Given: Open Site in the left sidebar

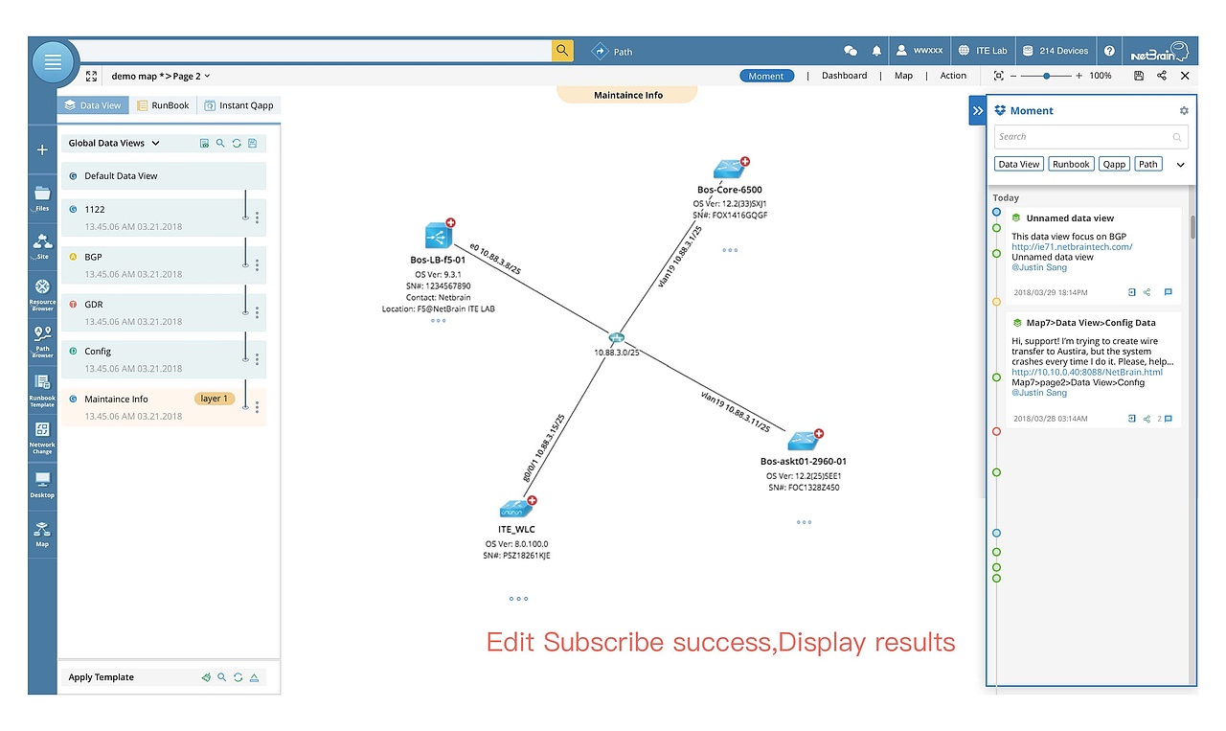Looking at the screenshot, I should (x=42, y=246).
